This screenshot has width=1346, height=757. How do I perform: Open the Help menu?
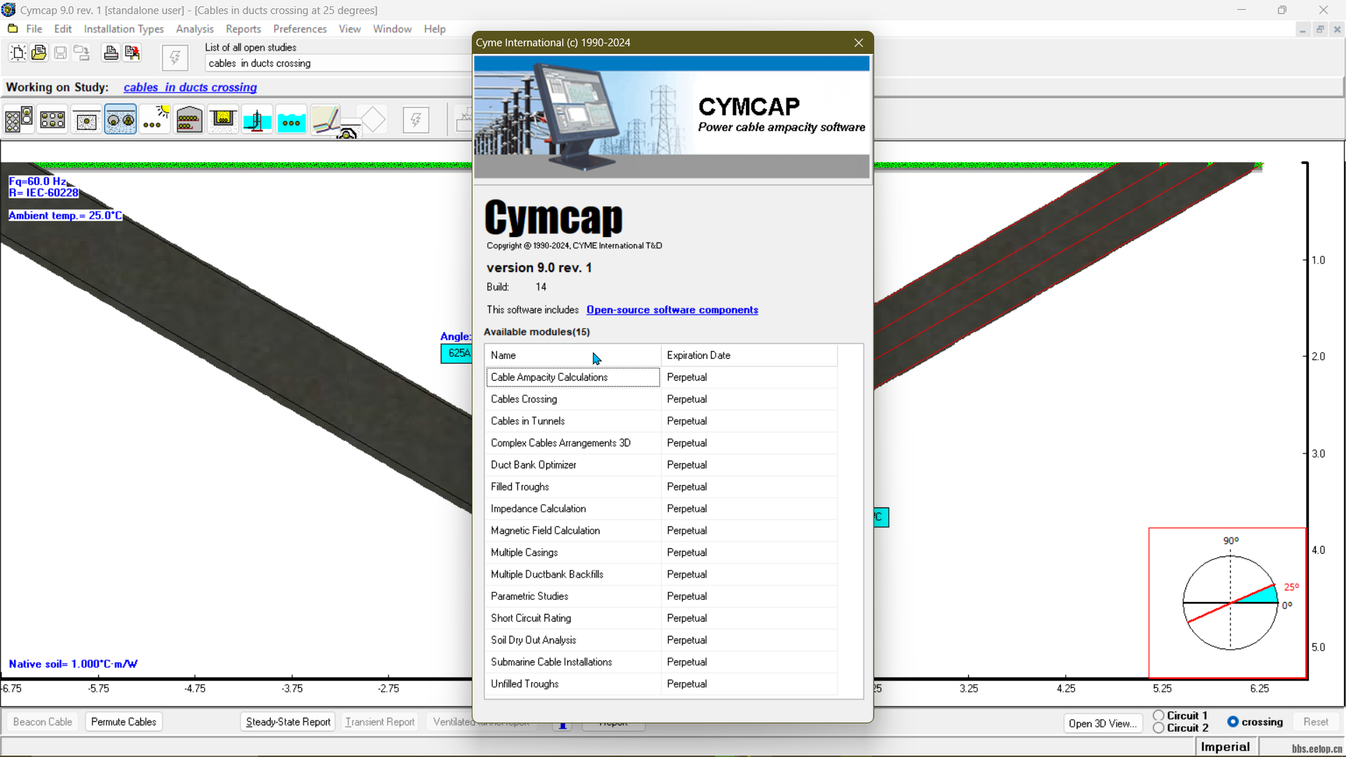[x=435, y=29]
